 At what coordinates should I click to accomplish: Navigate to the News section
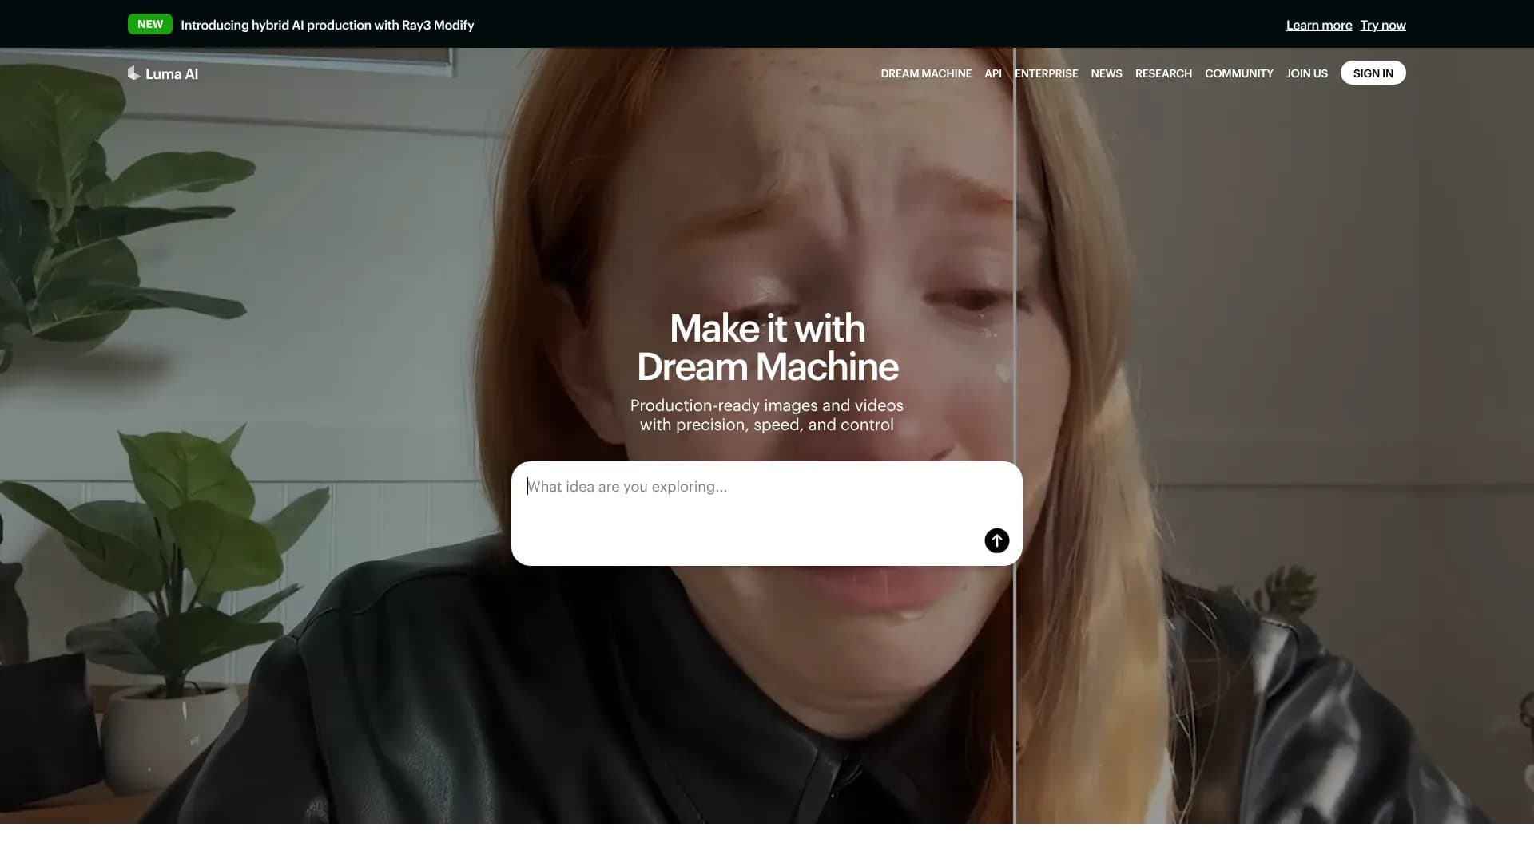point(1106,73)
